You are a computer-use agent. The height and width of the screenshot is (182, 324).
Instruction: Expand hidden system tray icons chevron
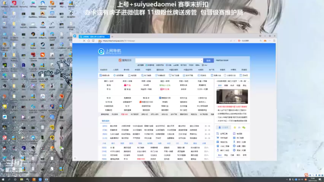pyautogui.click(x=287, y=180)
